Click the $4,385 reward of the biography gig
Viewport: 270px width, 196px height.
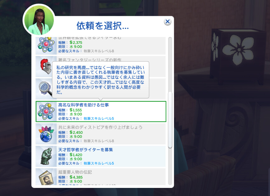pyautogui.click(x=76, y=177)
